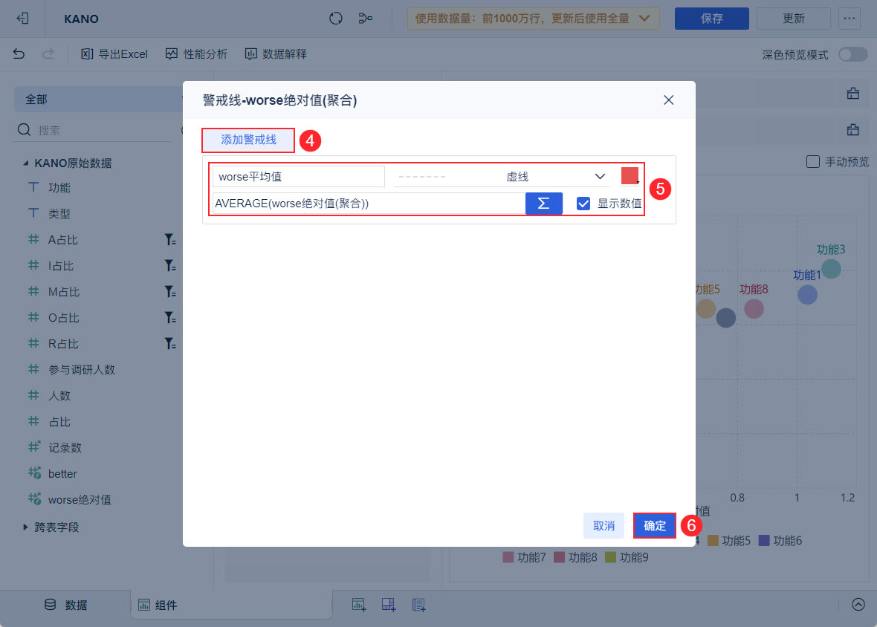Click 取消 to cancel dialog
The image size is (877, 627).
click(x=603, y=525)
